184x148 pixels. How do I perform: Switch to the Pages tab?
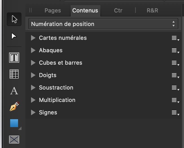point(53,10)
